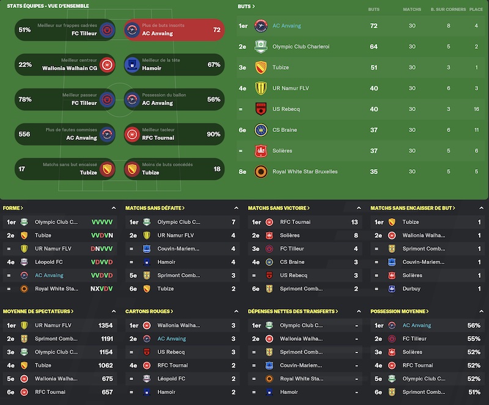This screenshot has height=405, width=489.
Task: Sort the table by B. sur corners column
Action: 448,9
